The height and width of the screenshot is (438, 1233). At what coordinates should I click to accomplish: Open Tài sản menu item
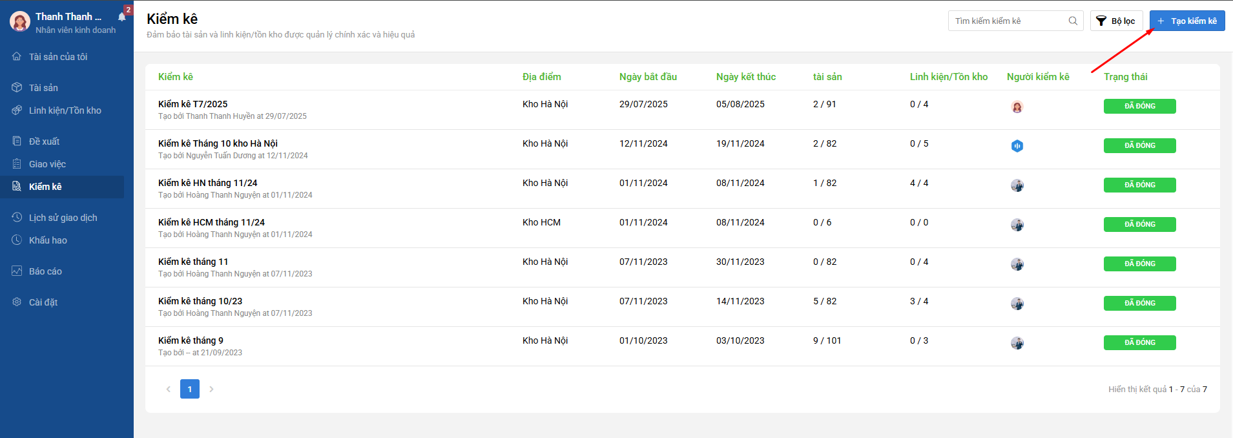point(62,87)
